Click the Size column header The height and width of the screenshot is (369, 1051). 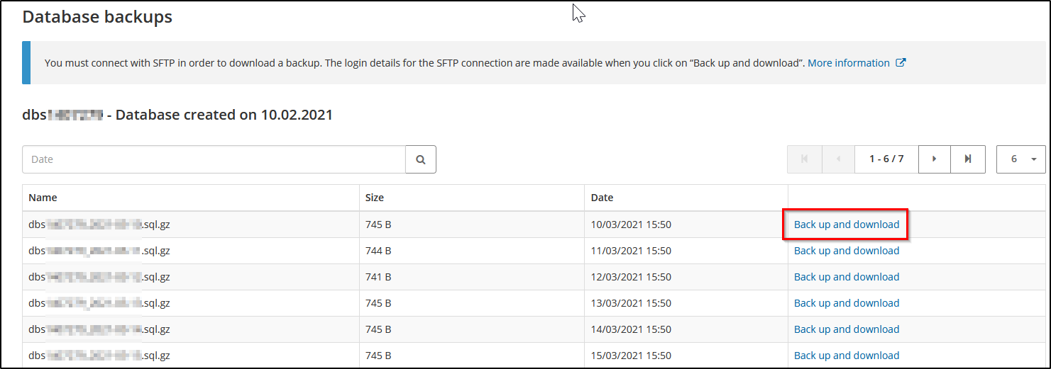pos(375,198)
